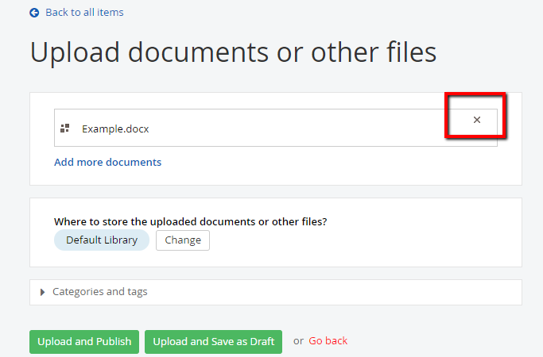Click Upload and Publish button
543x357 pixels.
pos(84,341)
